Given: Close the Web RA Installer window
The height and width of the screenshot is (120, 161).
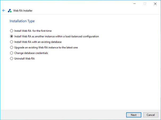Looking at the screenshot, I should point(155,4).
